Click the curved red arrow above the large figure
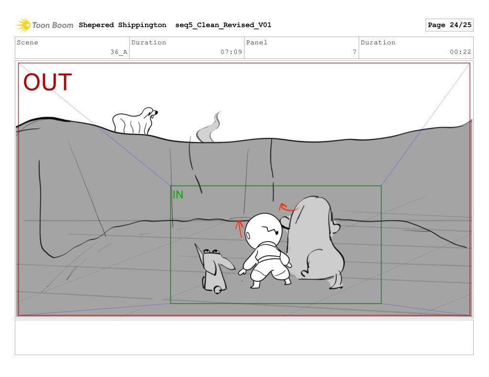Screen dimensions: 489x377 pos(287,207)
